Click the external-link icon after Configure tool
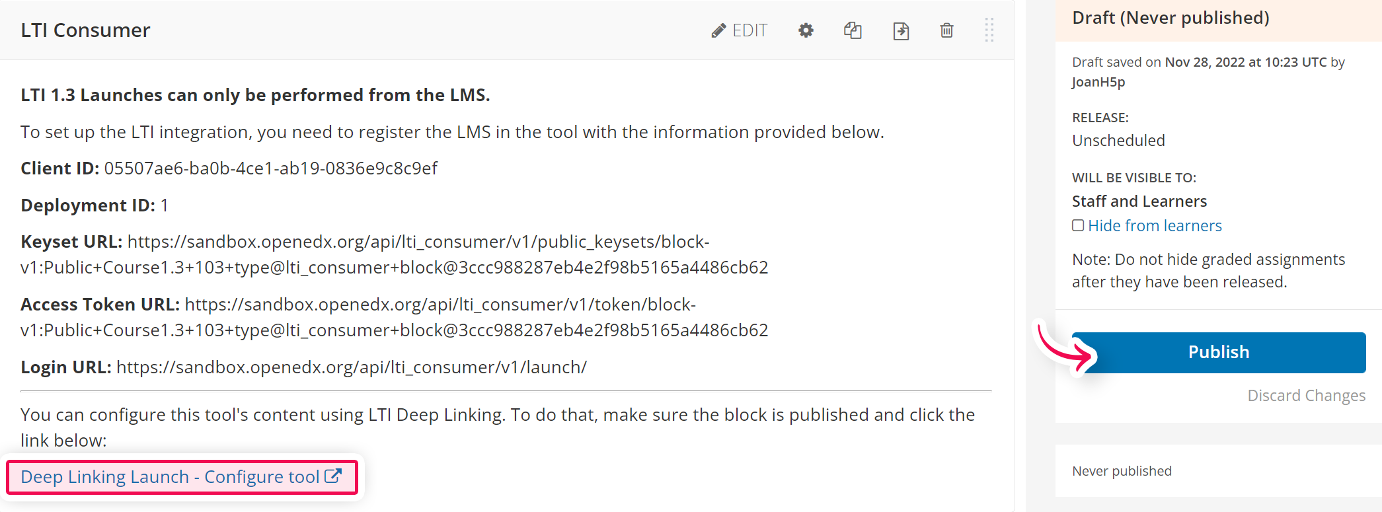1382x512 pixels. coord(333,476)
